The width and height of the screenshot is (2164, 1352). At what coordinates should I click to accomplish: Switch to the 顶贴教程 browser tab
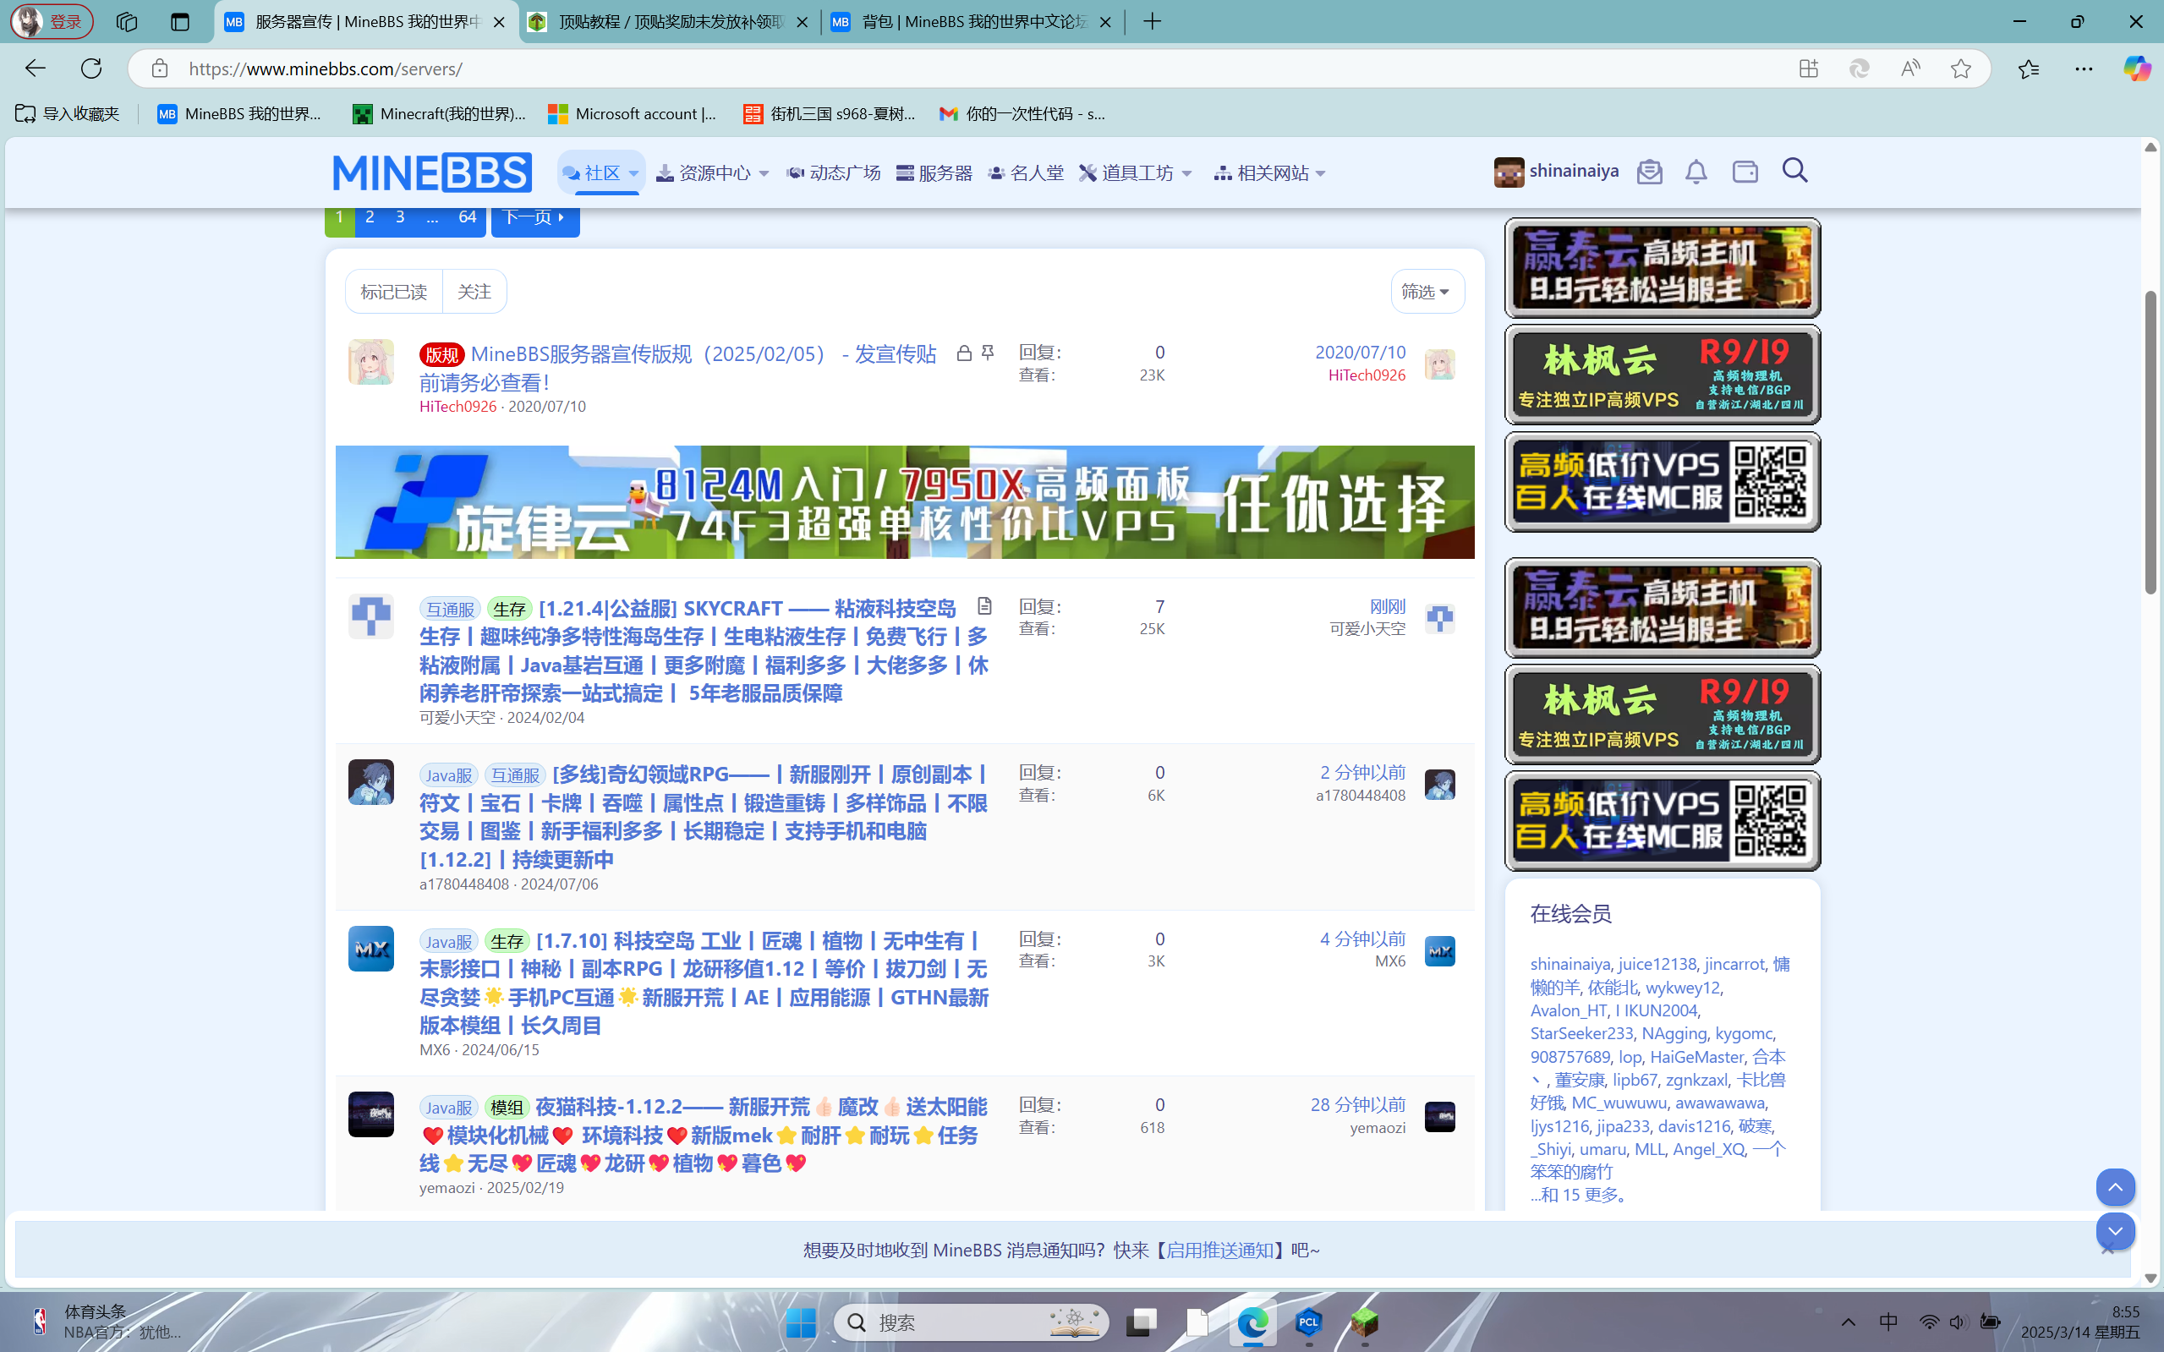668,21
